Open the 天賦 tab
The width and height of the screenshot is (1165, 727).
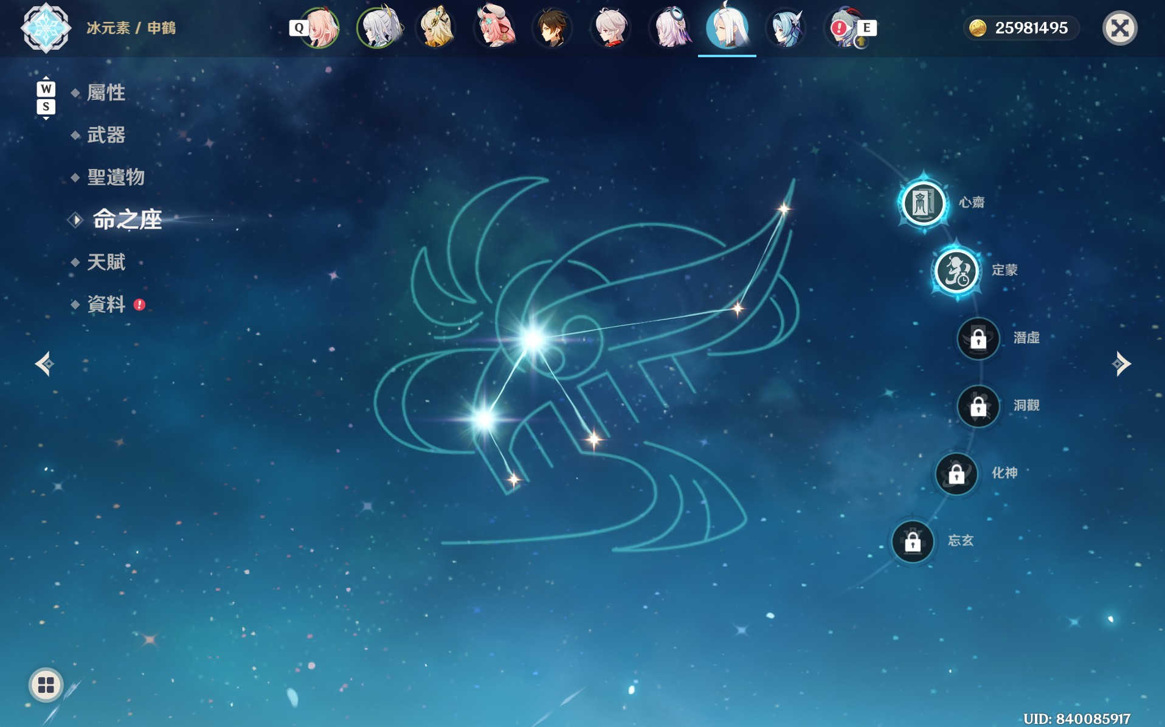click(106, 262)
